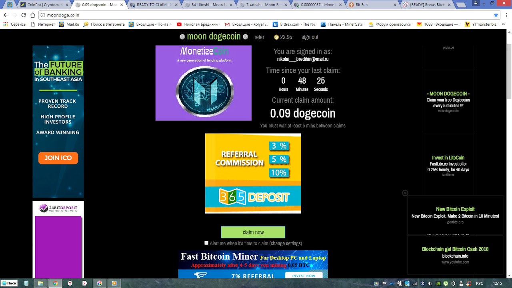Viewport: 512px width, 288px height.
Task: Enable the alert me when it's time checkbox
Action: [206, 243]
